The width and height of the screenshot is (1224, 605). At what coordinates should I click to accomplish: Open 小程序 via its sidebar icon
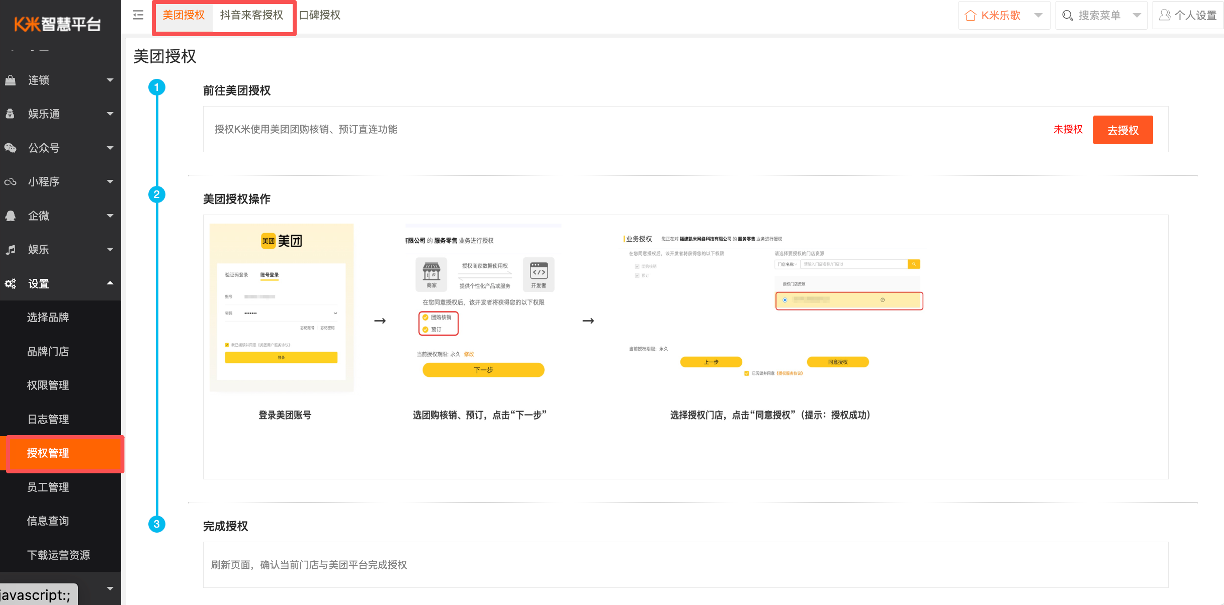[11, 181]
